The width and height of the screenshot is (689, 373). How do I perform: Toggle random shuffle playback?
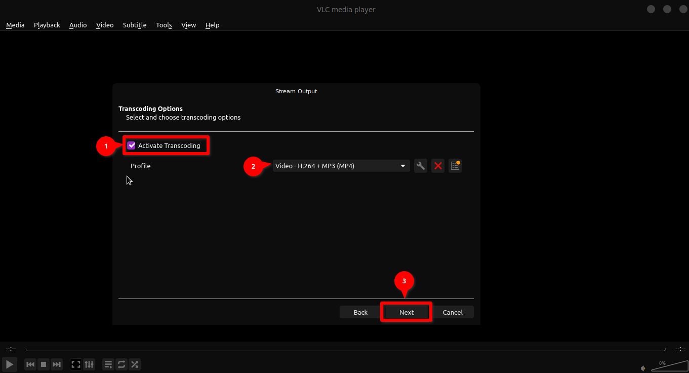(135, 364)
